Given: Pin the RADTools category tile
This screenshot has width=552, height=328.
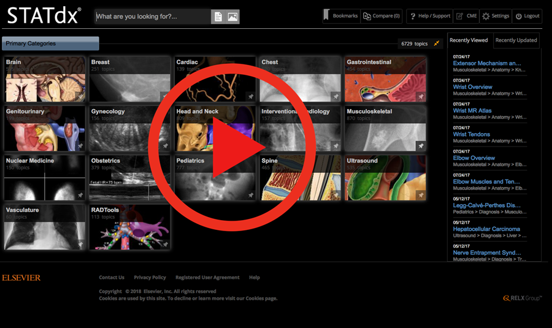Looking at the screenshot, I should (166, 244).
